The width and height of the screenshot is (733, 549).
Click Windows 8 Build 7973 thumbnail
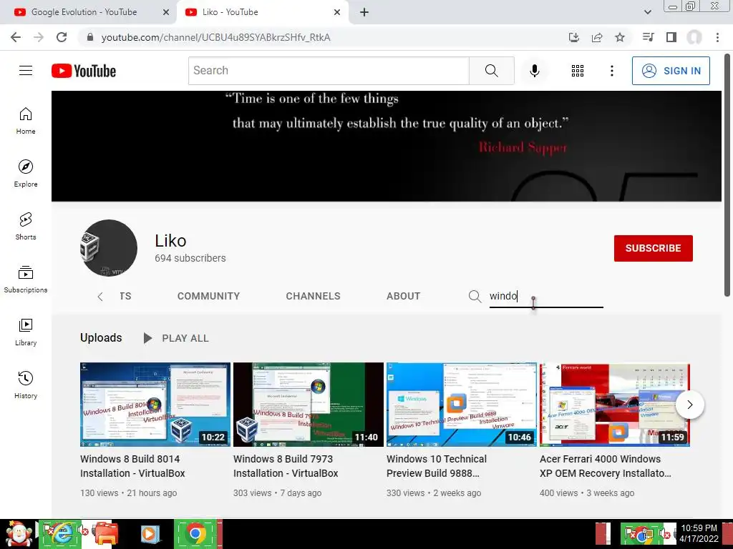(309, 405)
